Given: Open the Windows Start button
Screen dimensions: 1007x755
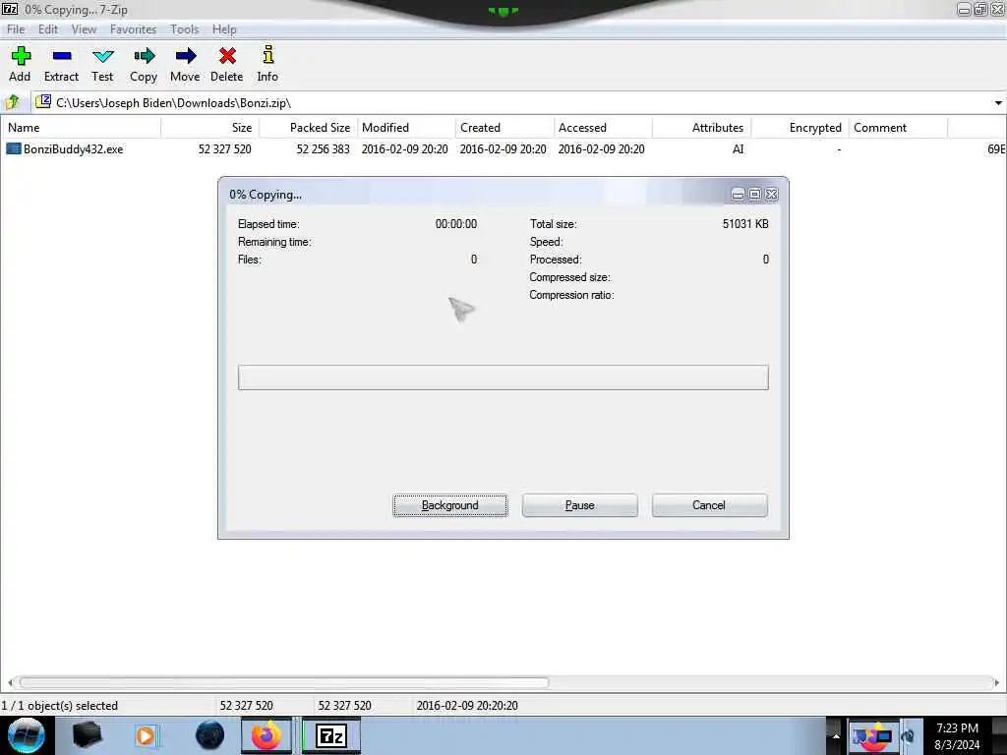Looking at the screenshot, I should pos(27,735).
